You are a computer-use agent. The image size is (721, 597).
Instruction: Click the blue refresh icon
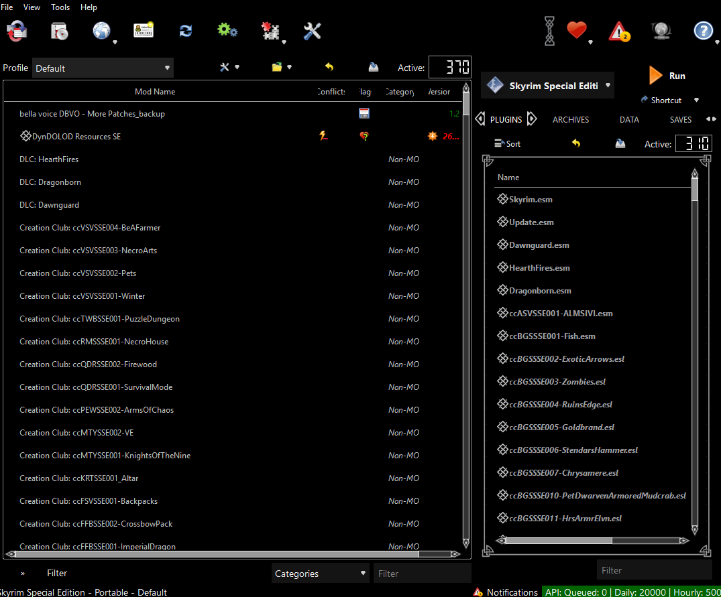[x=186, y=31]
